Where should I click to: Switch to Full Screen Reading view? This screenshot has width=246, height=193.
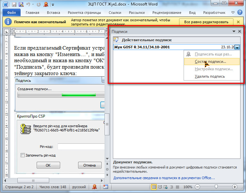(160, 187)
